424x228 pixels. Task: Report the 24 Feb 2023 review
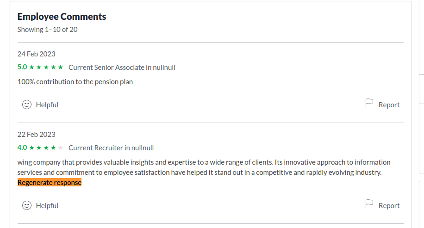(x=389, y=105)
